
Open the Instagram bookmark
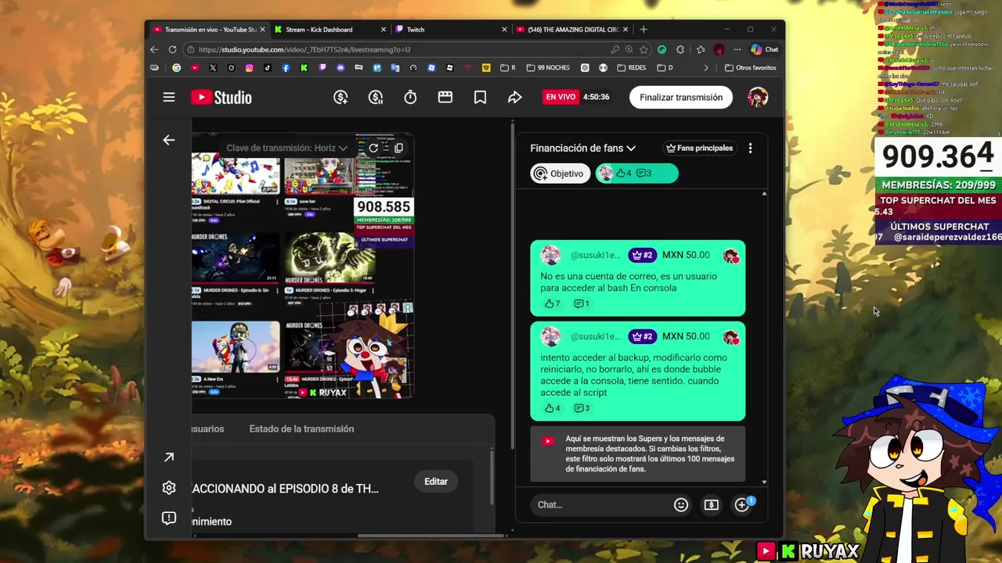point(250,68)
